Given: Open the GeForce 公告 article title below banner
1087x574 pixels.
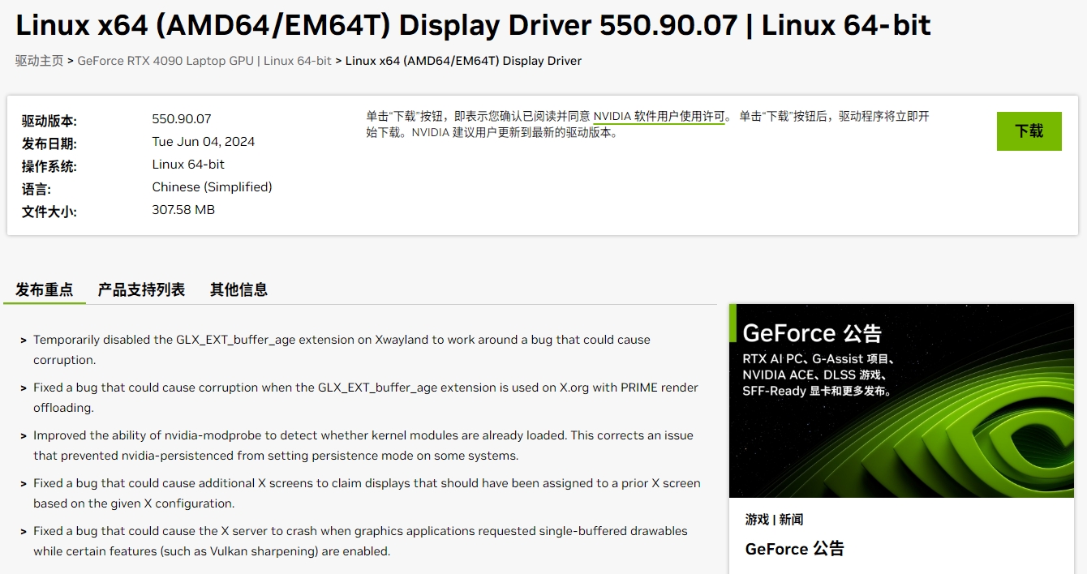Looking at the screenshot, I should pos(794,549).
